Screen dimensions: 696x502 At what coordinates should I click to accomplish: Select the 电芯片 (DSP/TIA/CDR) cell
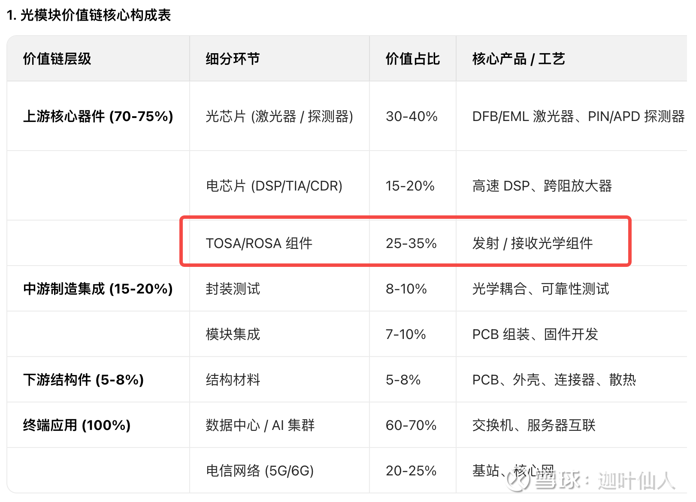click(274, 186)
